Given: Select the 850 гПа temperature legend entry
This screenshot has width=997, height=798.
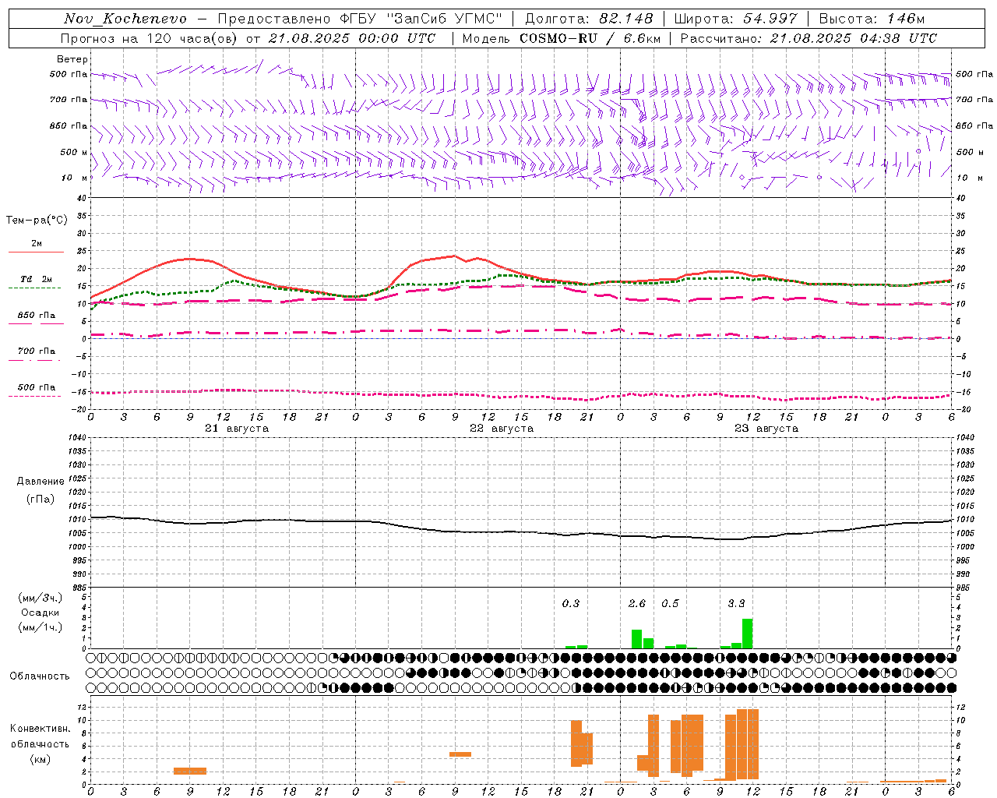Looking at the screenshot, I should pyautogui.click(x=36, y=316).
